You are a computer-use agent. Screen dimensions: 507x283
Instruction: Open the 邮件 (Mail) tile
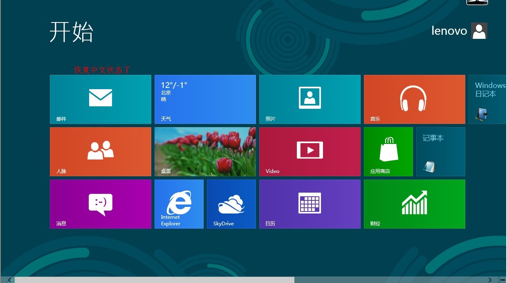pyautogui.click(x=100, y=99)
